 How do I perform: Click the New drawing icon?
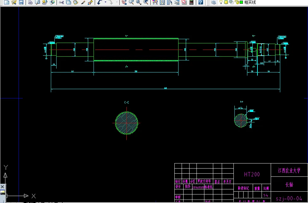[x=7, y=2]
